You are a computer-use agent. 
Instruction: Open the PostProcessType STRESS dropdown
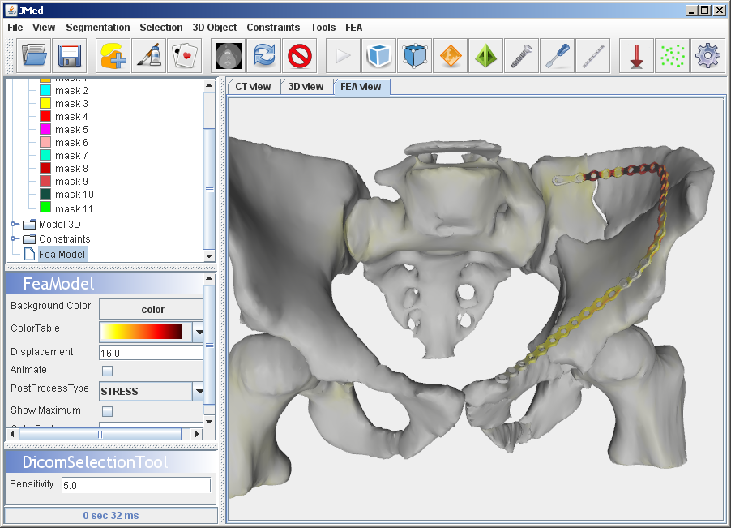click(198, 391)
